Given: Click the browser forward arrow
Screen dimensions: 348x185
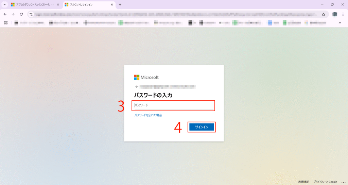Looking at the screenshot, I should [x=13, y=14].
